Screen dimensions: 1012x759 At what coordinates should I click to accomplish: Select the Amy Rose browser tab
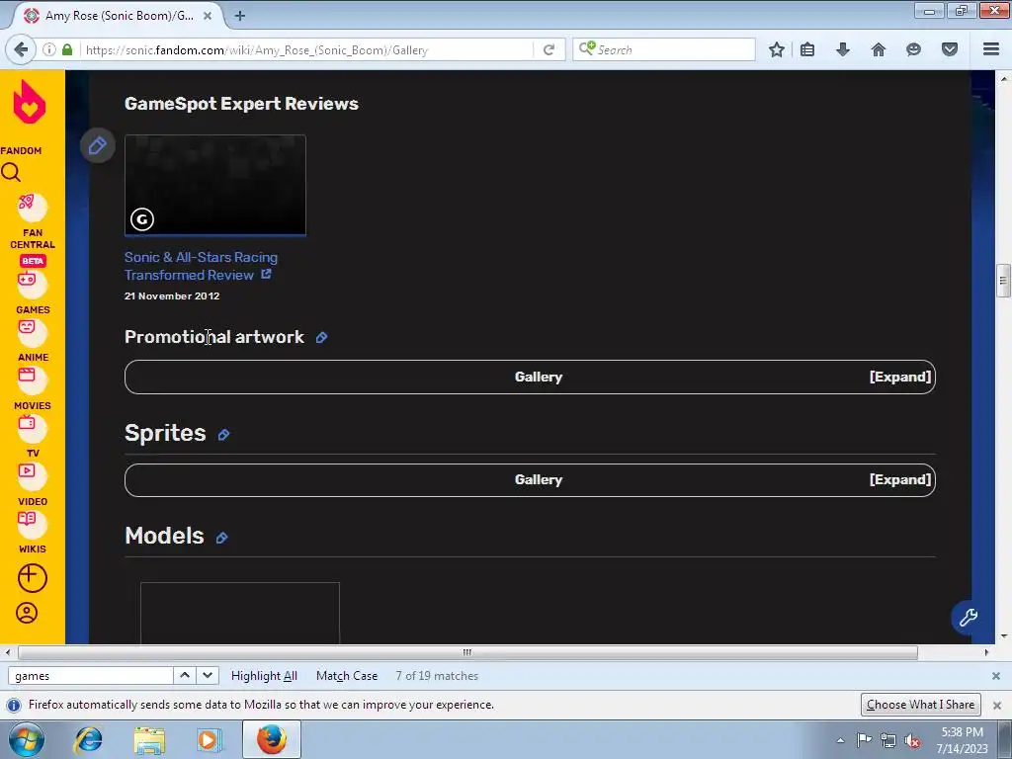tap(119, 16)
